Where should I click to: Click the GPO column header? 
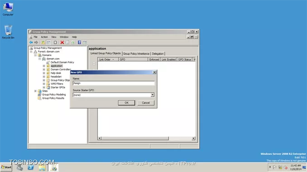133,59
